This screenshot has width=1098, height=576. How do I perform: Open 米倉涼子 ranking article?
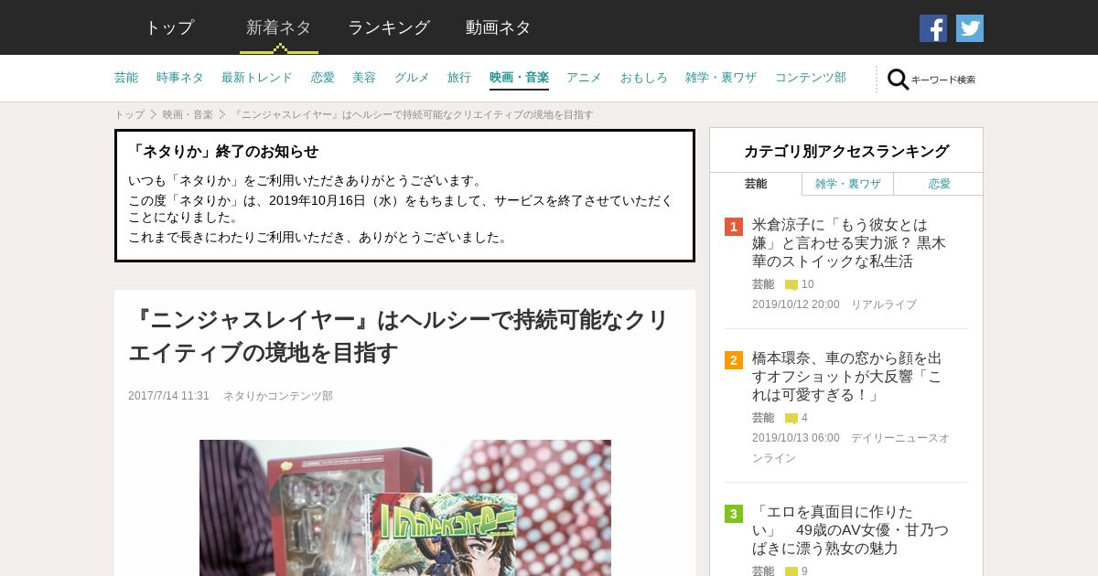[x=849, y=243]
